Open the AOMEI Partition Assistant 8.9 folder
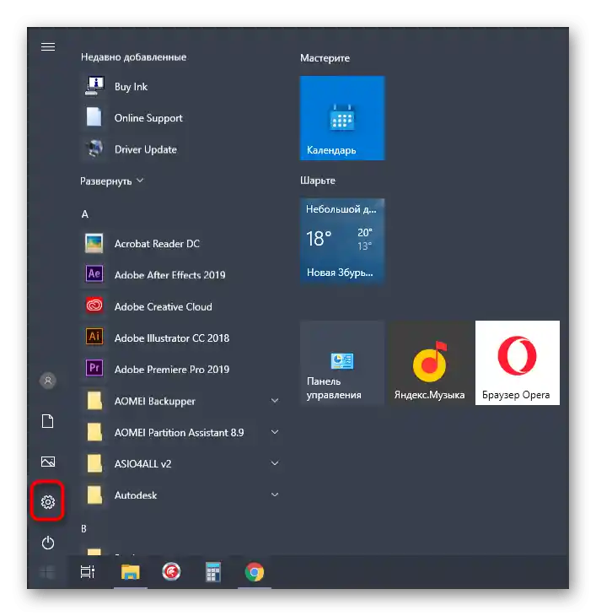 pos(180,432)
